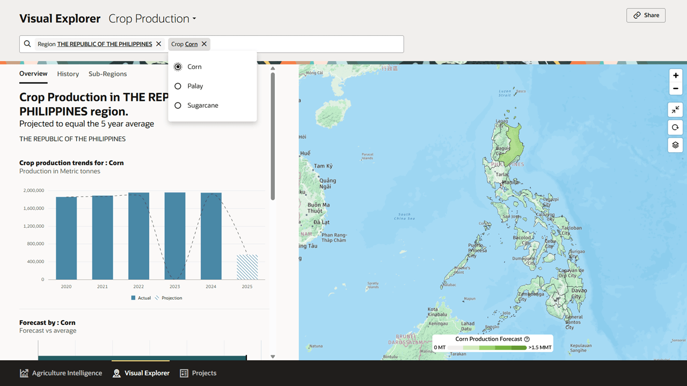Select the Sugarcane radio button
The image size is (687, 386).
coord(178,105)
